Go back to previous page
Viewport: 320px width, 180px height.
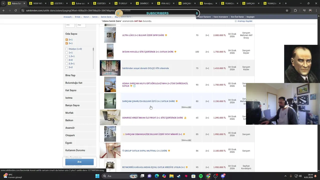click(3, 10)
